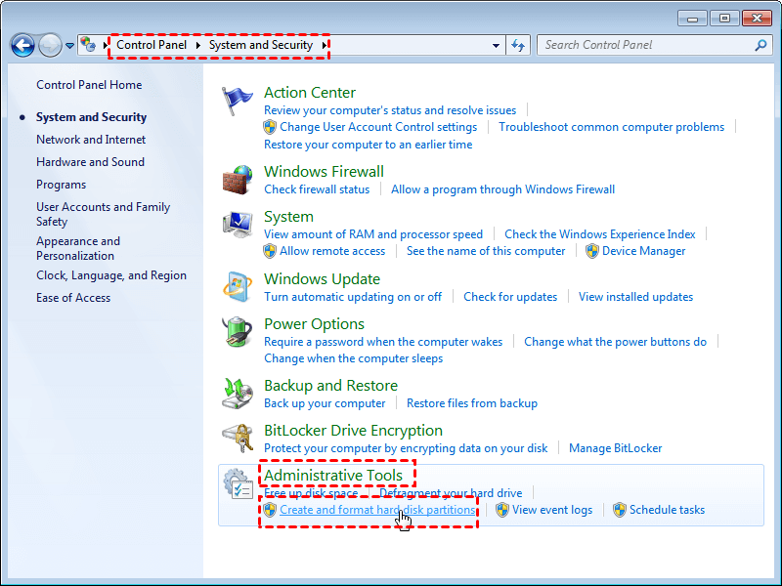Click View installed updates link
The image size is (782, 586).
(635, 297)
